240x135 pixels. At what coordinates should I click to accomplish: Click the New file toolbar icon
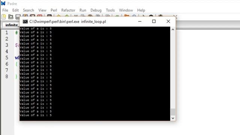point(4,17)
